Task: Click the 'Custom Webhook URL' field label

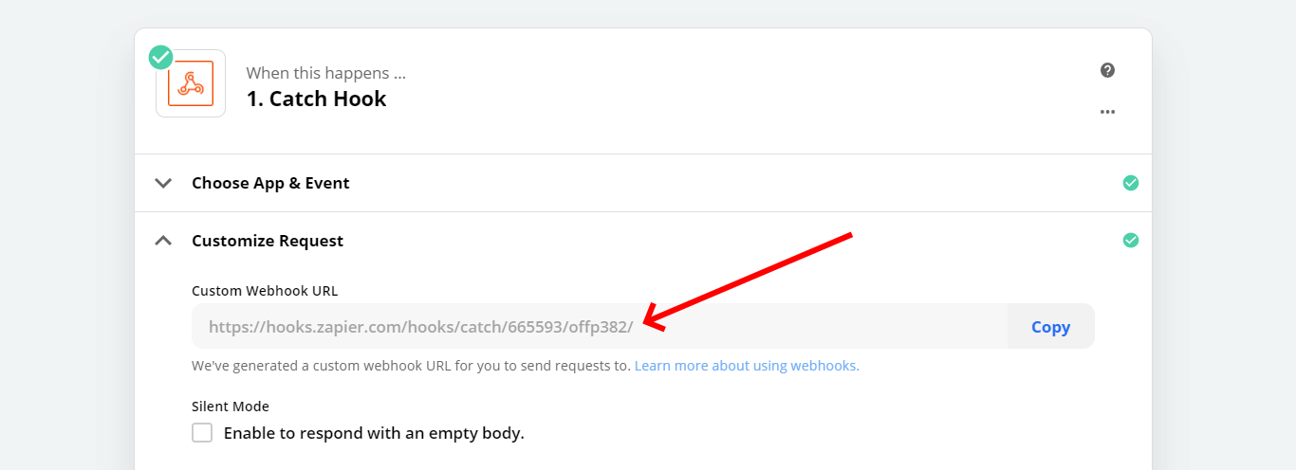Action: point(265,291)
